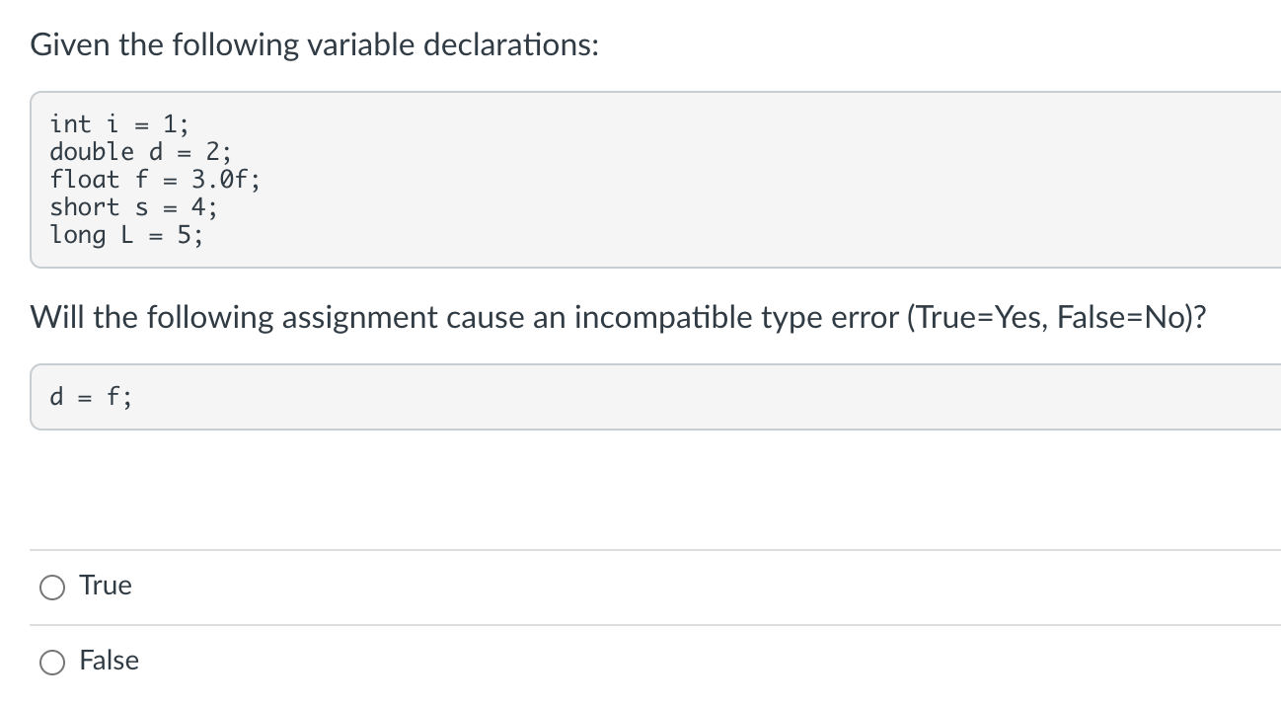Viewport: 1281px width, 707px height.
Task: Click the word "short" in the declarations
Action: click(x=85, y=207)
